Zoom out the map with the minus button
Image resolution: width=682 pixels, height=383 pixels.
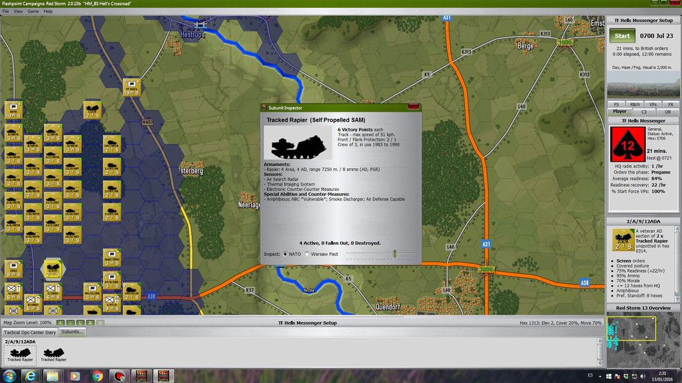(71, 322)
